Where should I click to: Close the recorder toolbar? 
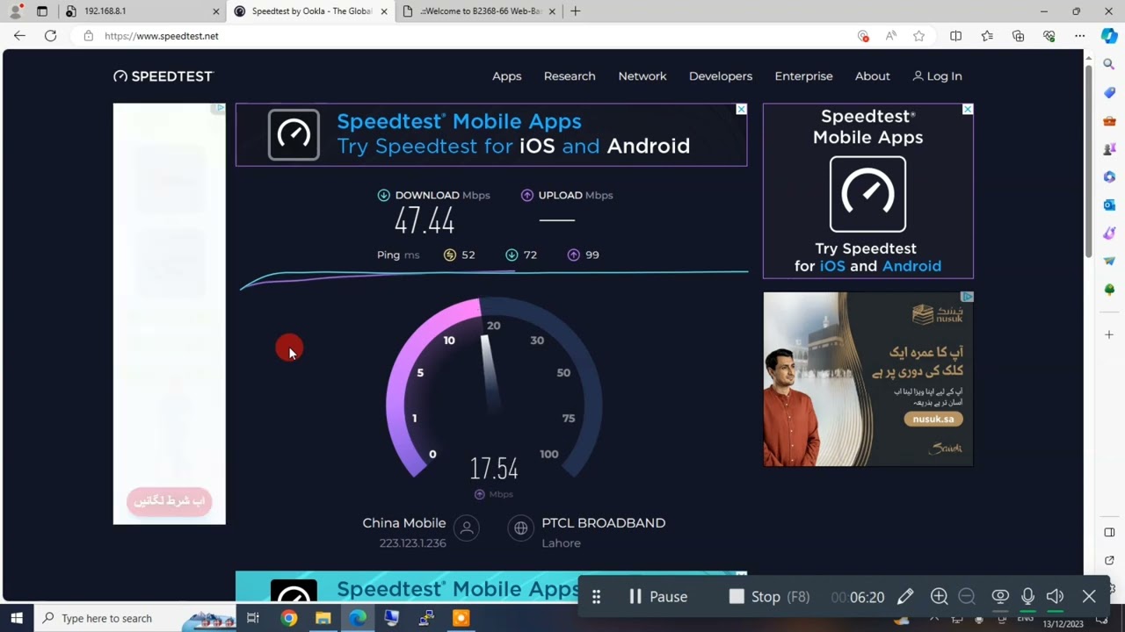[x=1089, y=597]
